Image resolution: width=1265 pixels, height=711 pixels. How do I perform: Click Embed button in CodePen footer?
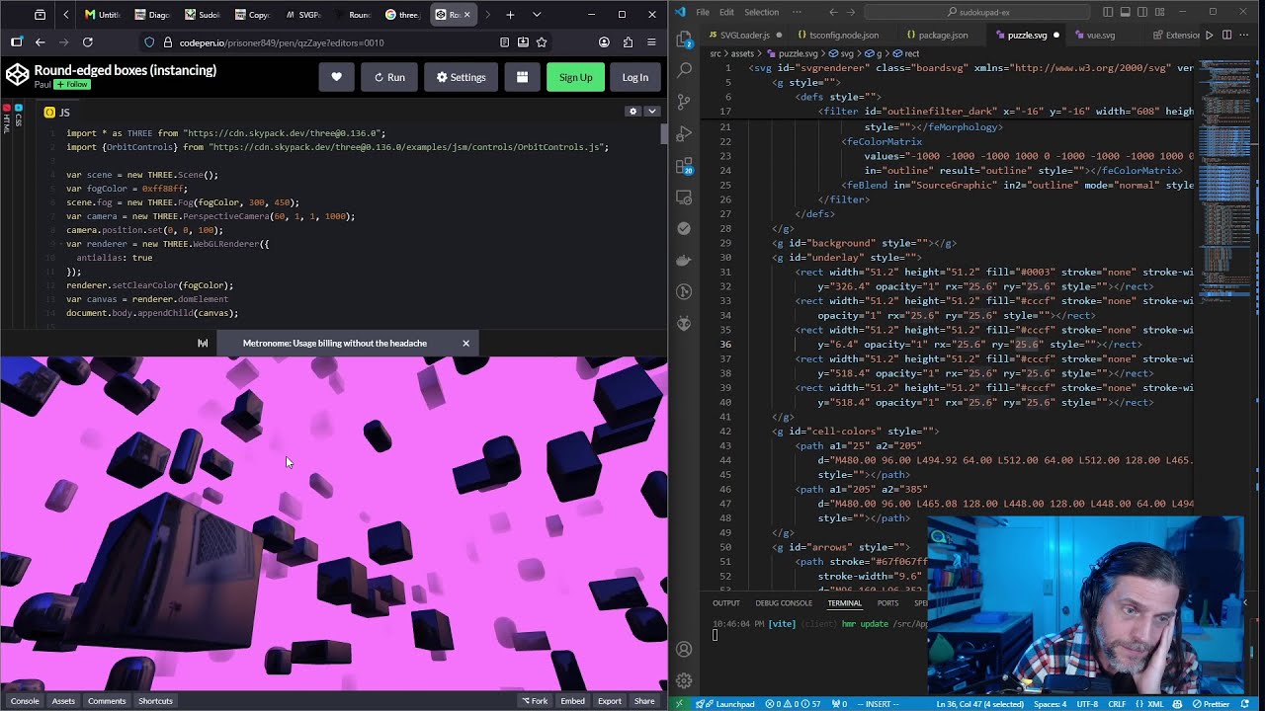tap(573, 701)
